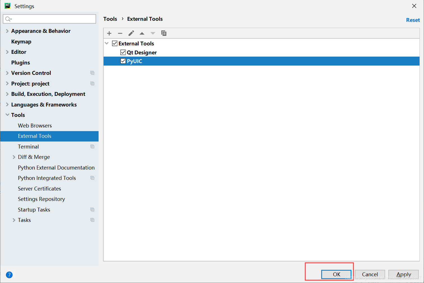The width and height of the screenshot is (424, 283).
Task: Click project-level icon beside Startup Tasks
Action: [x=92, y=210]
